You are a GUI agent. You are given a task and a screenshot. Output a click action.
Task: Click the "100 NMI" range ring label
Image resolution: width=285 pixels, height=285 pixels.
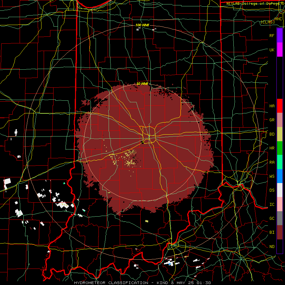click(142, 25)
